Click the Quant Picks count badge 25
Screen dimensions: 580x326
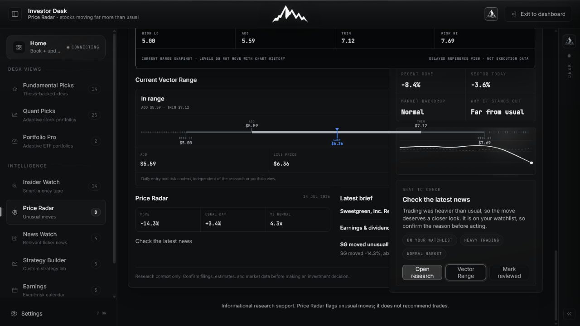[x=94, y=115]
